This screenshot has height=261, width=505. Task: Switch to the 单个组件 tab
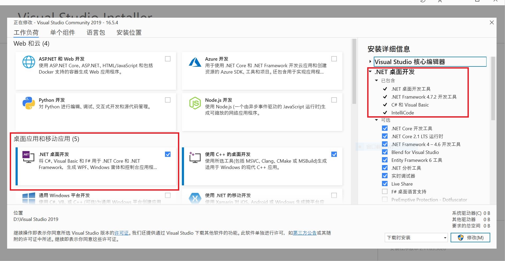tap(63, 32)
